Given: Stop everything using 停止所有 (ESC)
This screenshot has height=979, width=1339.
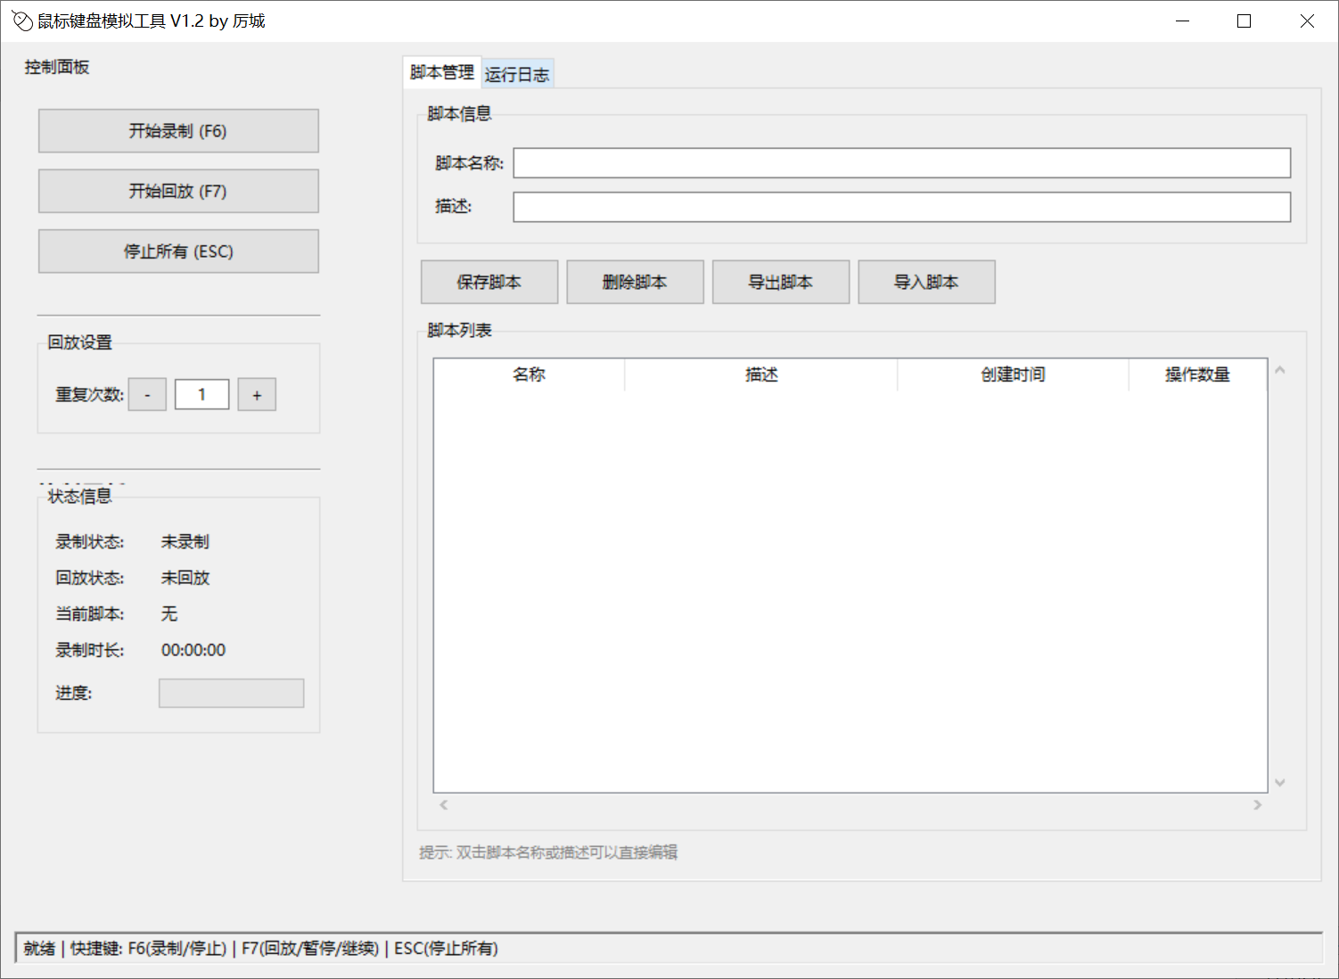Looking at the screenshot, I should [x=178, y=251].
